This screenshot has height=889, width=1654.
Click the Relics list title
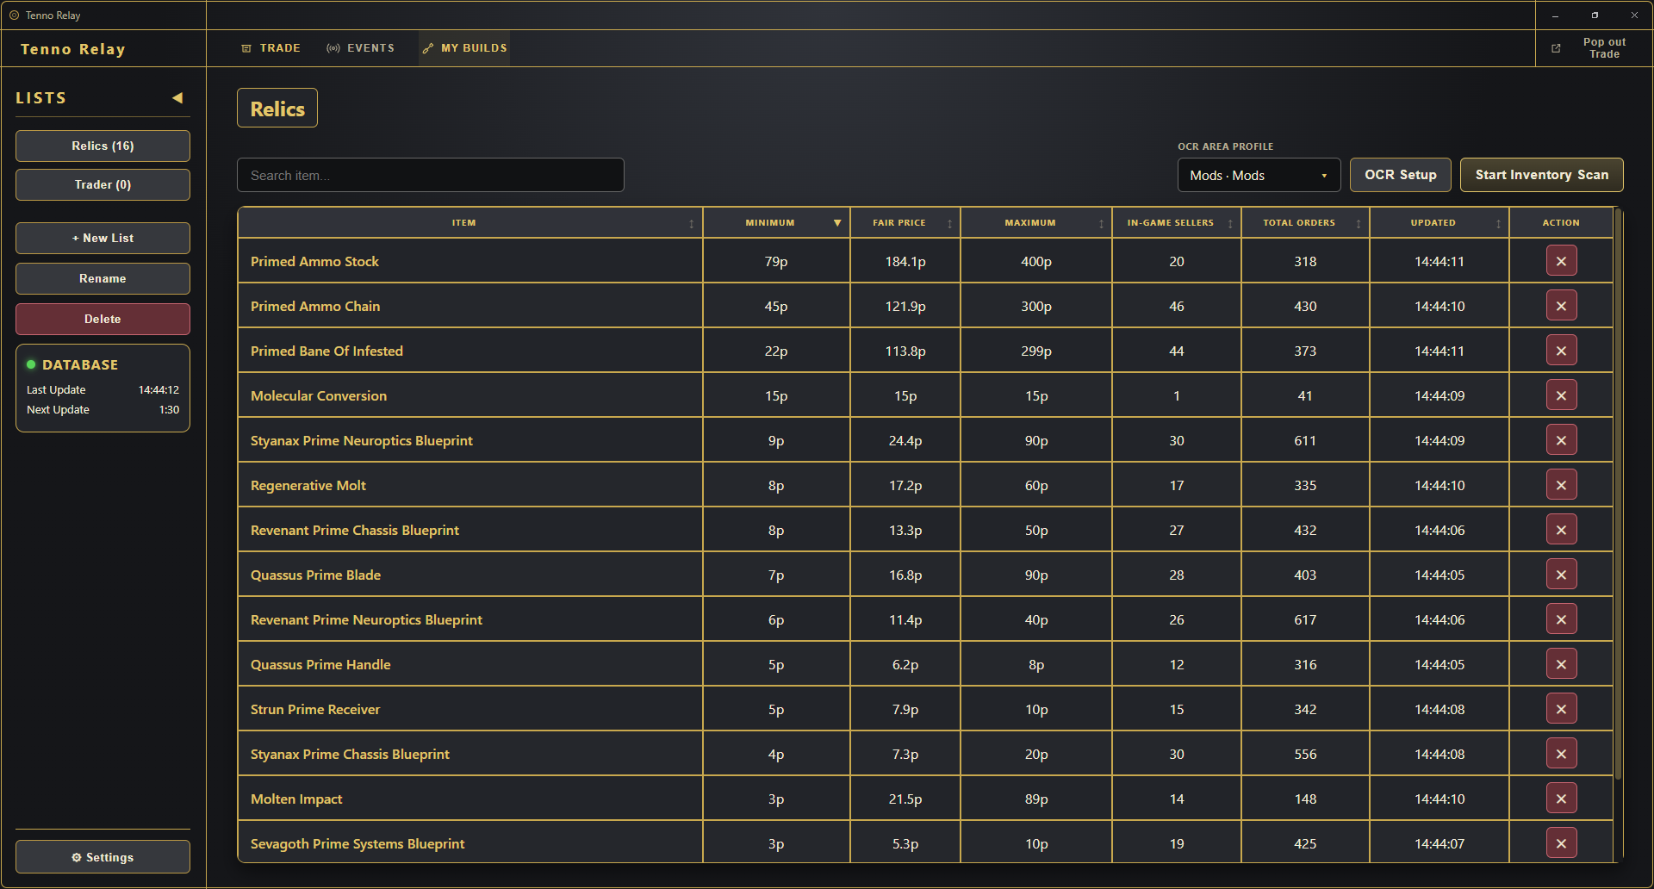click(277, 109)
